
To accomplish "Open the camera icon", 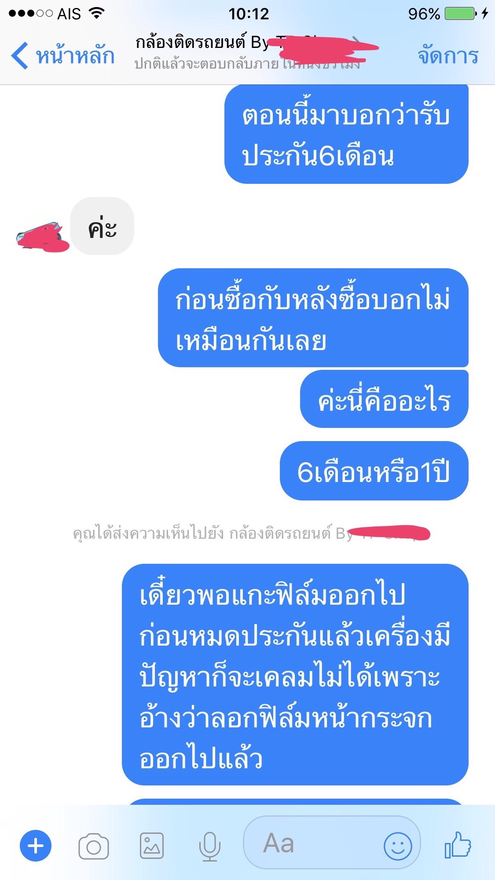I will pos(93,846).
